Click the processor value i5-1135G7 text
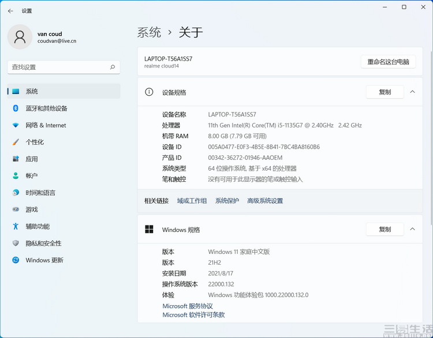 coord(285,125)
